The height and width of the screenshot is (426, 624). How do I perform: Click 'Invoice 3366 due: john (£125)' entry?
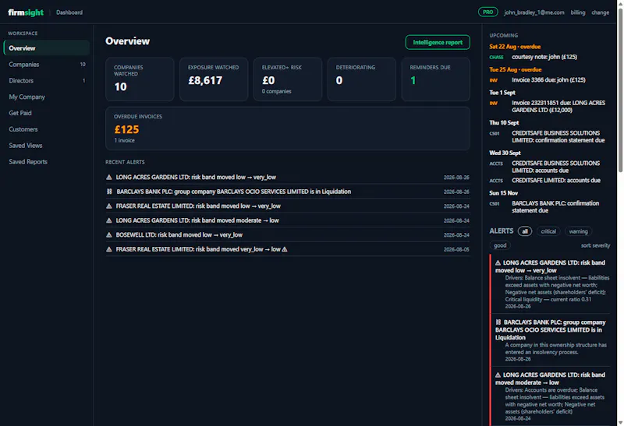point(548,80)
